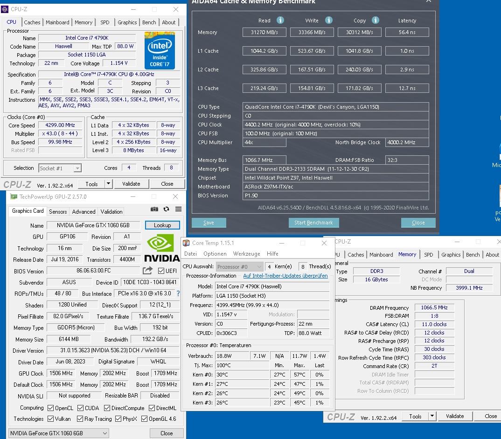The height and width of the screenshot is (439, 501).
Task: Click the Lookup button in GPU-Z
Action: [162, 225]
